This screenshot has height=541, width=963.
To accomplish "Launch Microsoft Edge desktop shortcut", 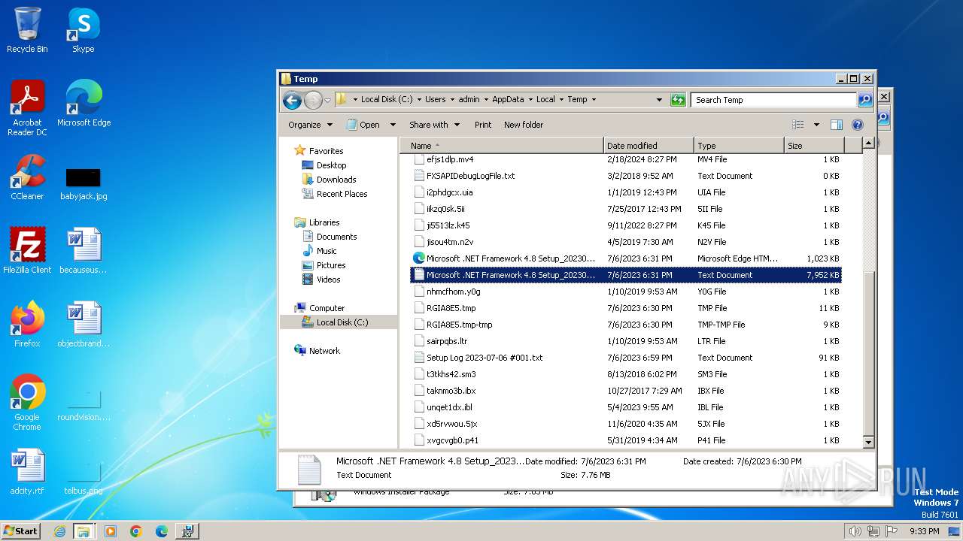I will pyautogui.click(x=84, y=103).
